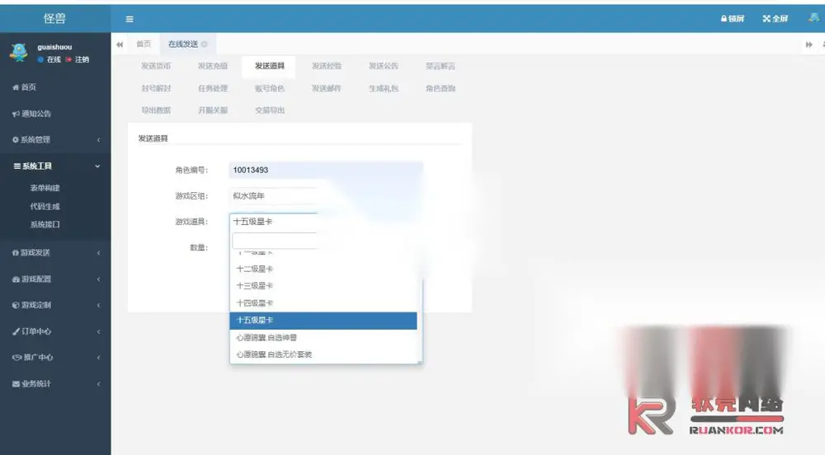Toggle the sidebar with the hamburger menu icon
The height and width of the screenshot is (455, 825).
(130, 19)
